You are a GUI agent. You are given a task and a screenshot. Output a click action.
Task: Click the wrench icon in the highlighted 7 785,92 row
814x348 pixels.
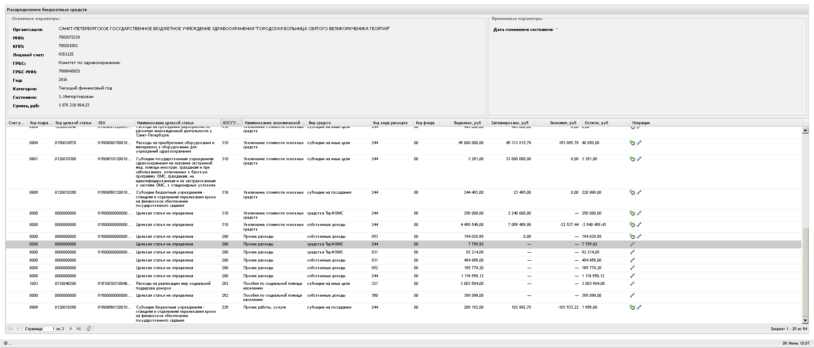(632, 244)
